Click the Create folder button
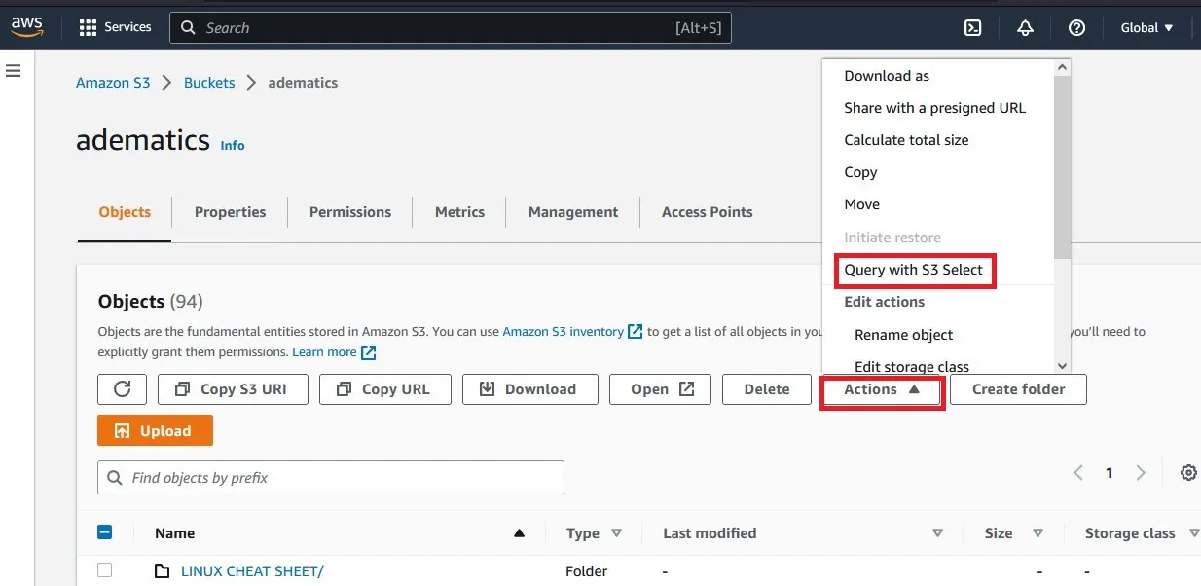The image size is (1201, 586). coord(1018,389)
